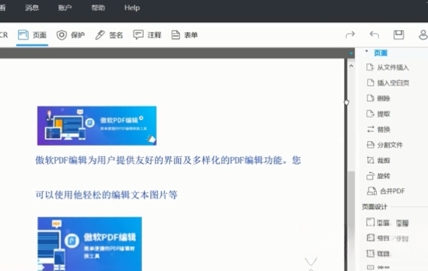Open the user account icon

423,35
